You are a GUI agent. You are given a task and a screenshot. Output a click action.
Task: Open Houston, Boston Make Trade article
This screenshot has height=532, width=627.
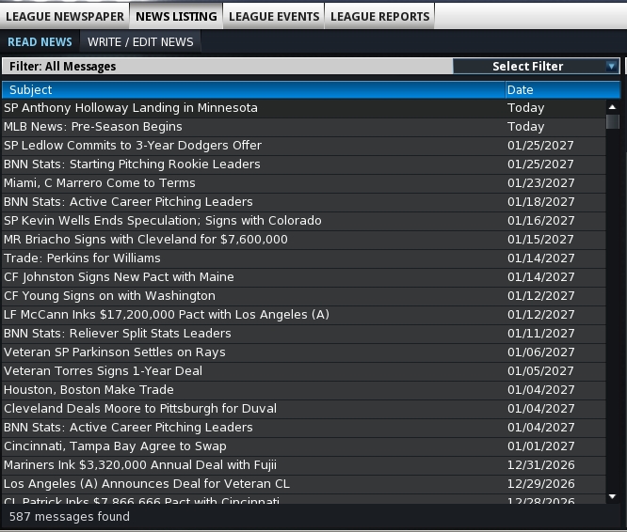[x=88, y=390]
